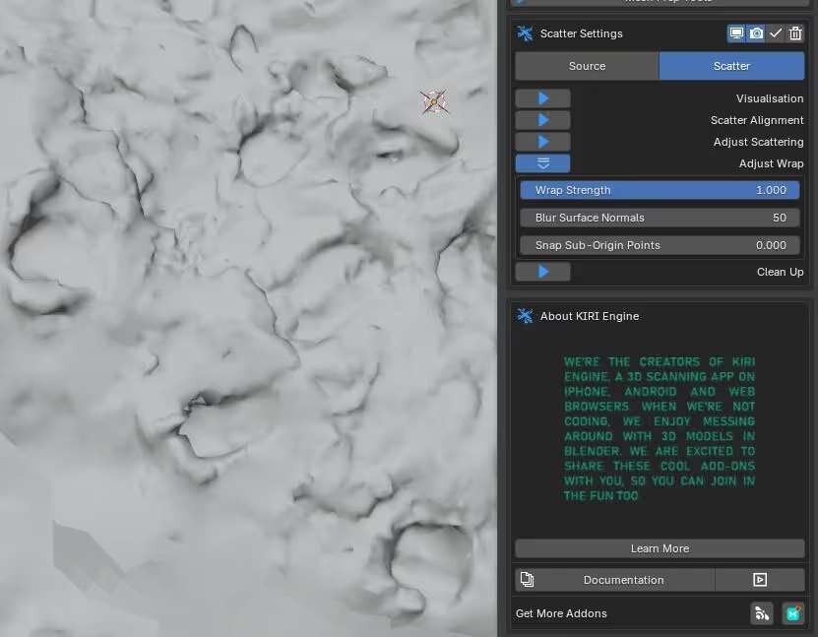
Task: Select the Scatter tab
Action: [731, 66]
